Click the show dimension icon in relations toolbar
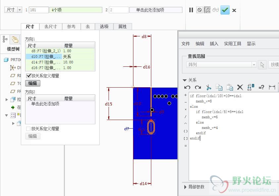This screenshot has width=279, height=196. [272, 87]
